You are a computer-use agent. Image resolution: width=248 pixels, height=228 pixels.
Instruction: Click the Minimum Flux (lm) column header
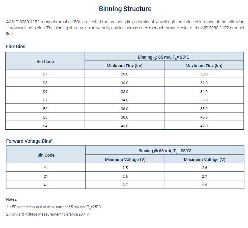tap(124, 66)
